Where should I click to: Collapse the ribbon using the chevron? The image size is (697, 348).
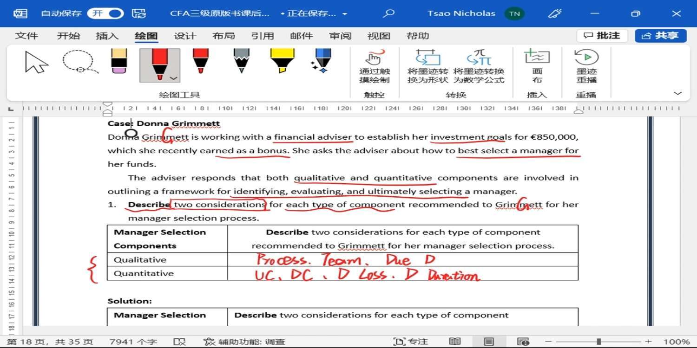click(677, 93)
